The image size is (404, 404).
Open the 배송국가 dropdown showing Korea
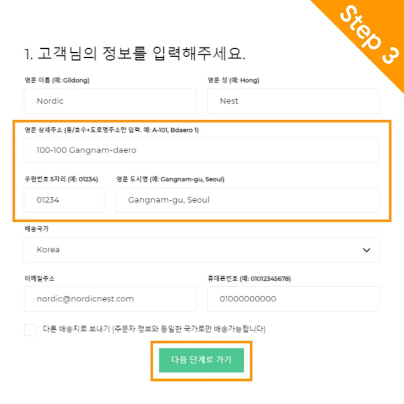201,250
